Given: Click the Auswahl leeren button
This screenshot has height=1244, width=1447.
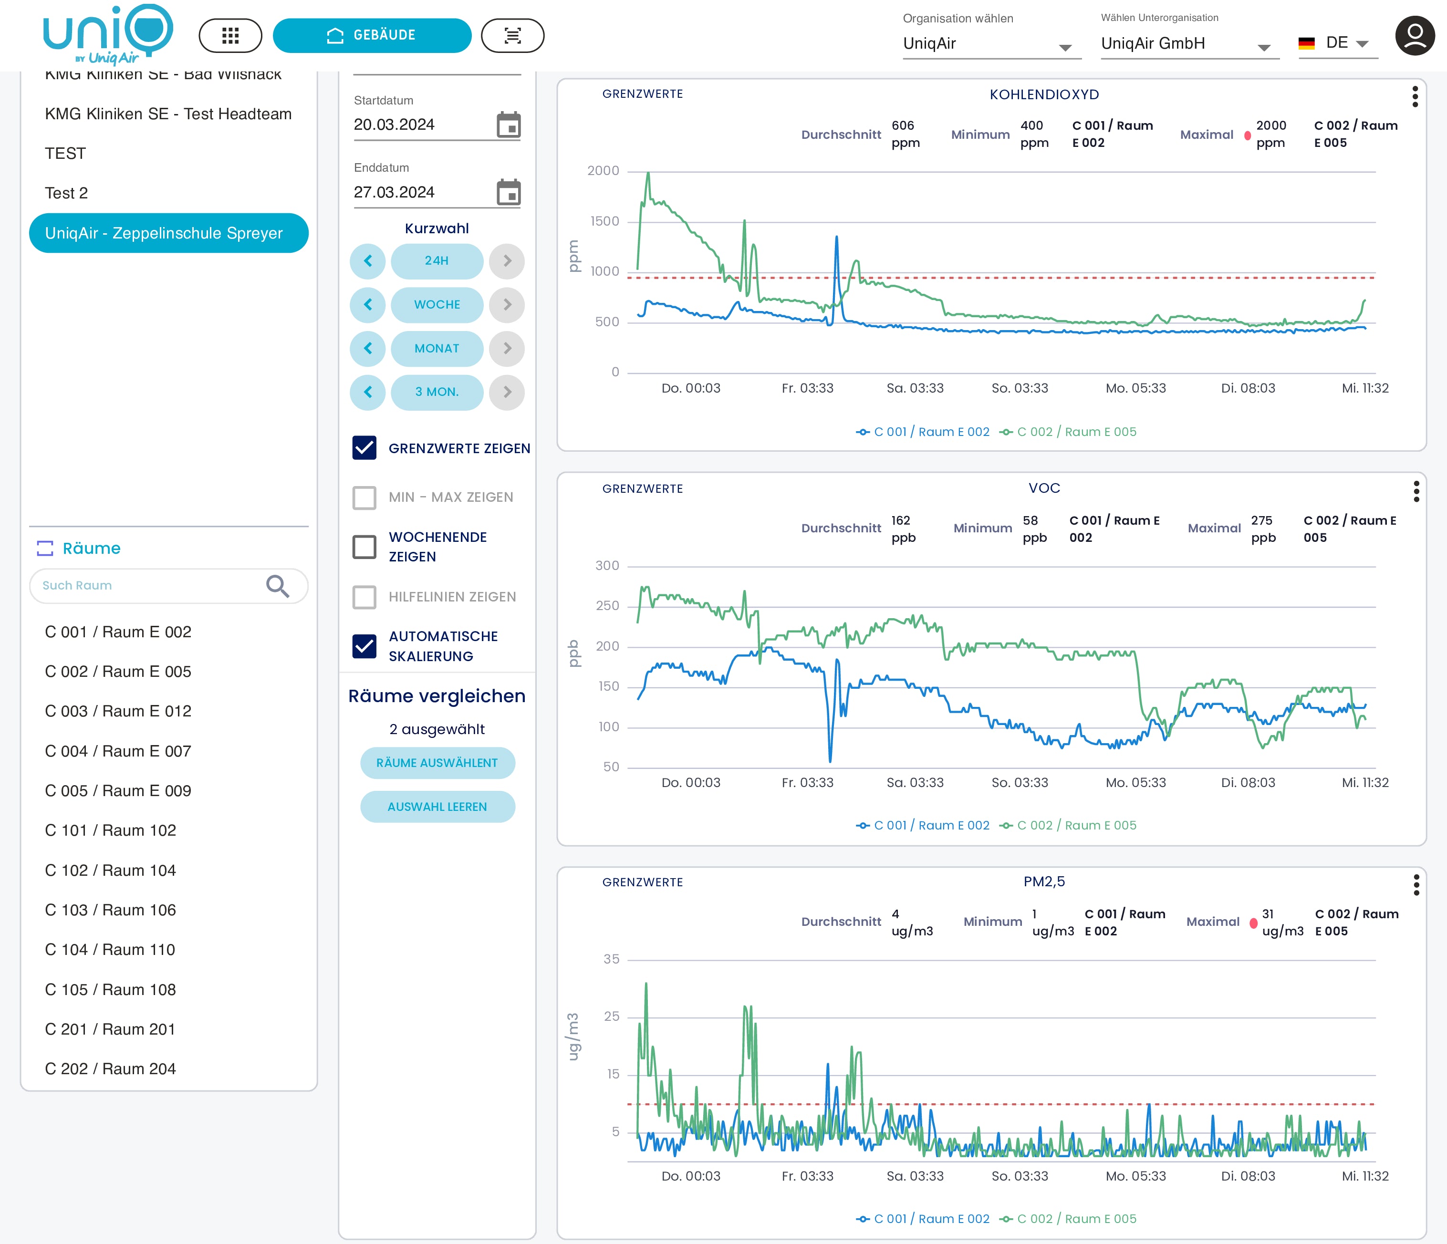Looking at the screenshot, I should point(437,806).
